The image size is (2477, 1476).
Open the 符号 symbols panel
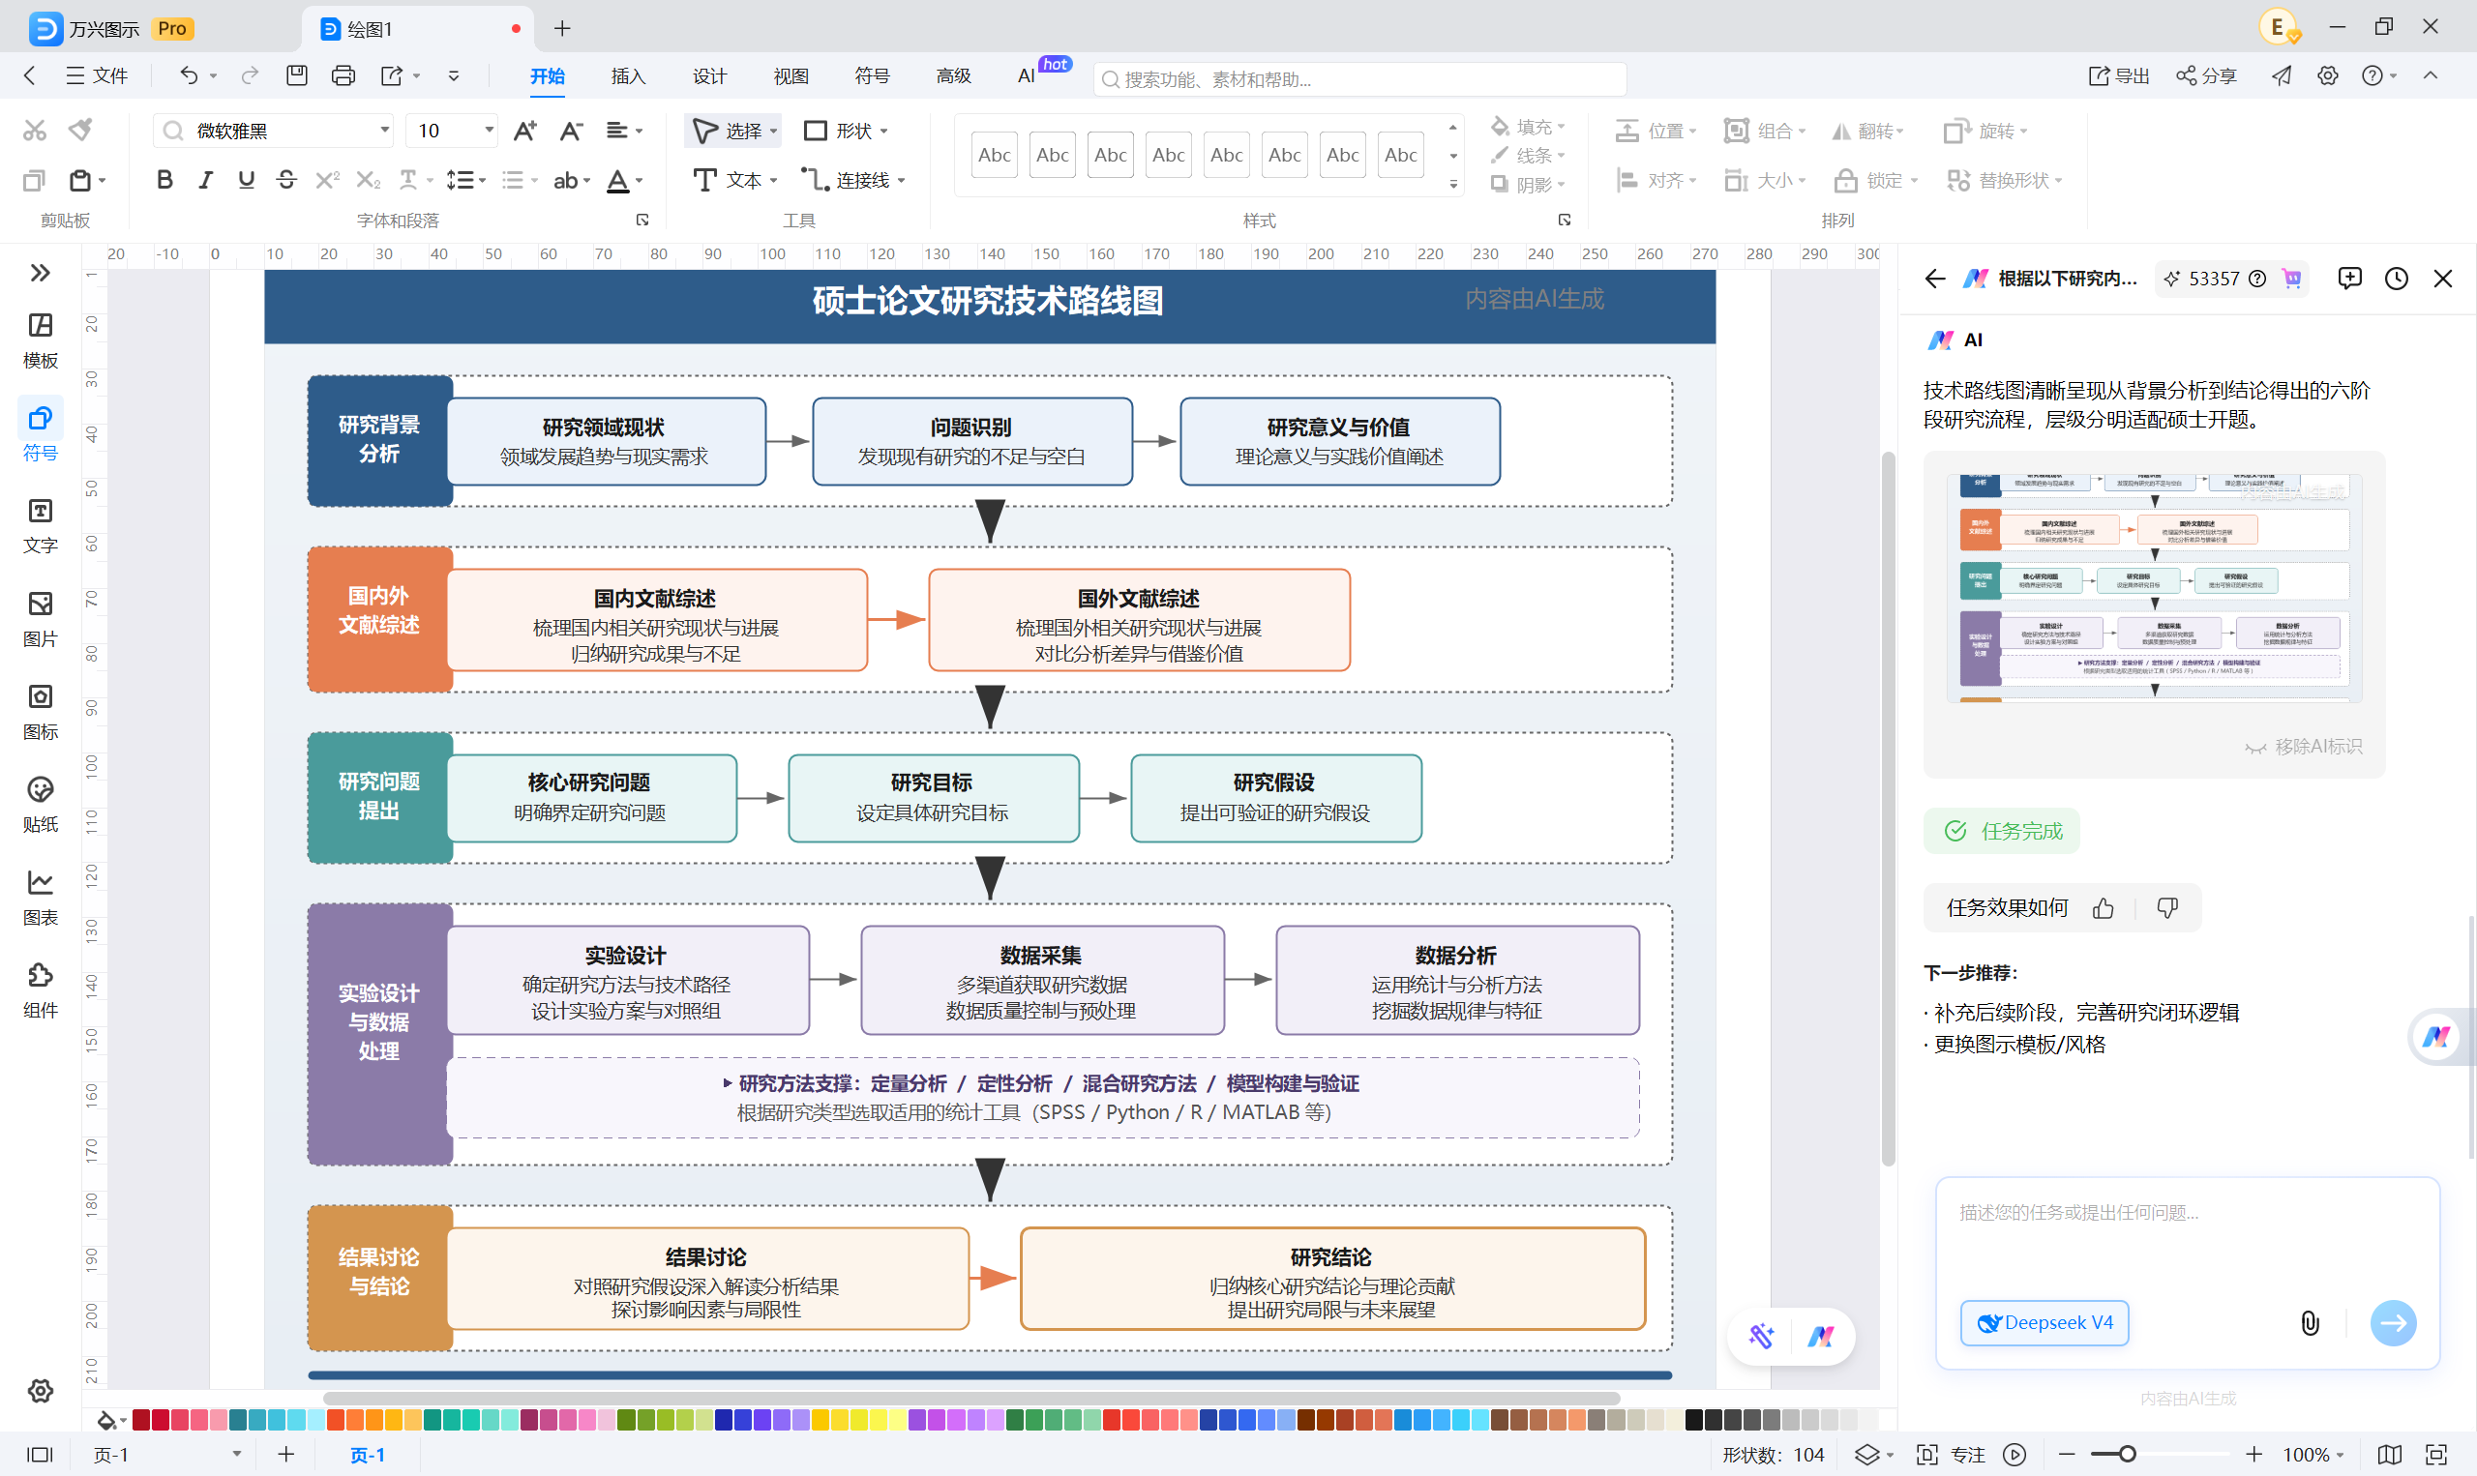40,431
